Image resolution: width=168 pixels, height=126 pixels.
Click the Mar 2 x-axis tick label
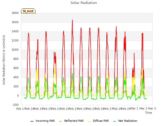point(143,108)
